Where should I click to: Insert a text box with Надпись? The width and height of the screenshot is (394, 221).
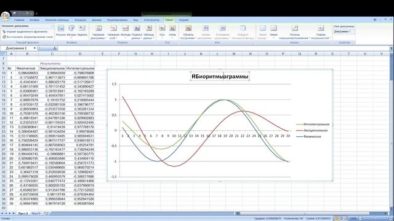pyautogui.click(x=82, y=31)
